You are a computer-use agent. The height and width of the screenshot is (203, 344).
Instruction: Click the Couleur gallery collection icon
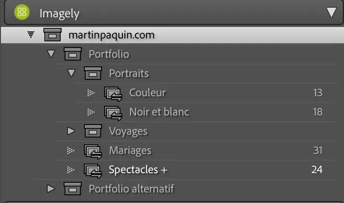pyautogui.click(x=113, y=93)
